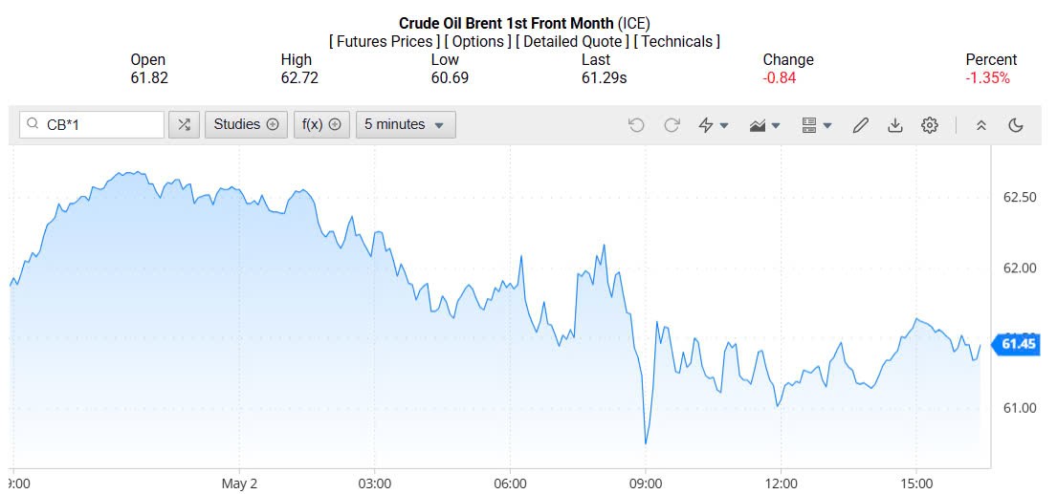Download the chart image
1057x494 pixels.
[x=895, y=125]
